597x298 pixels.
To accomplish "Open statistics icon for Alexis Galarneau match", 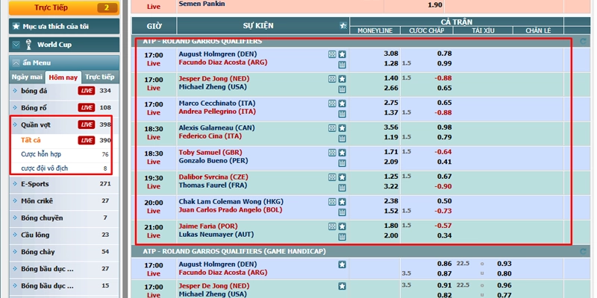I will click(343, 139).
